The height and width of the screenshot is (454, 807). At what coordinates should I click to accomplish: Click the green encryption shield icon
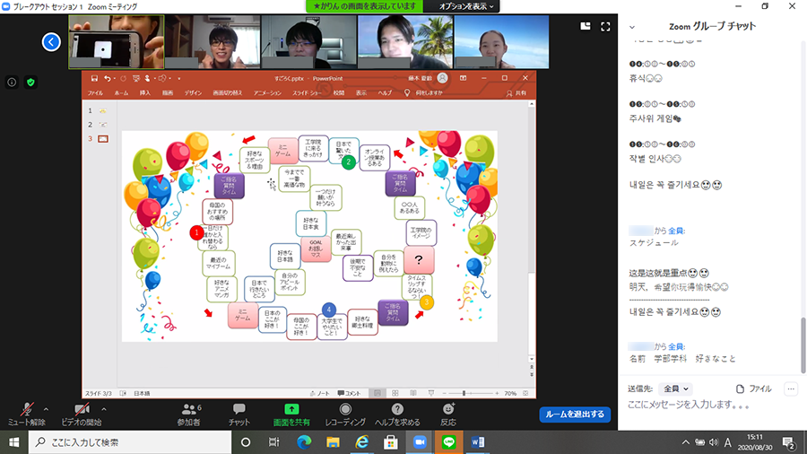coord(30,82)
